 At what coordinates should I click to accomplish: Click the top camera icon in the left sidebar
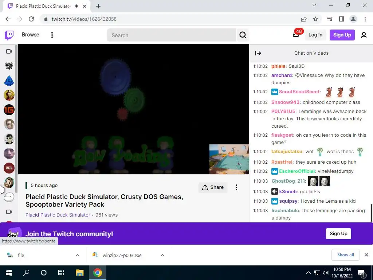tap(9, 51)
